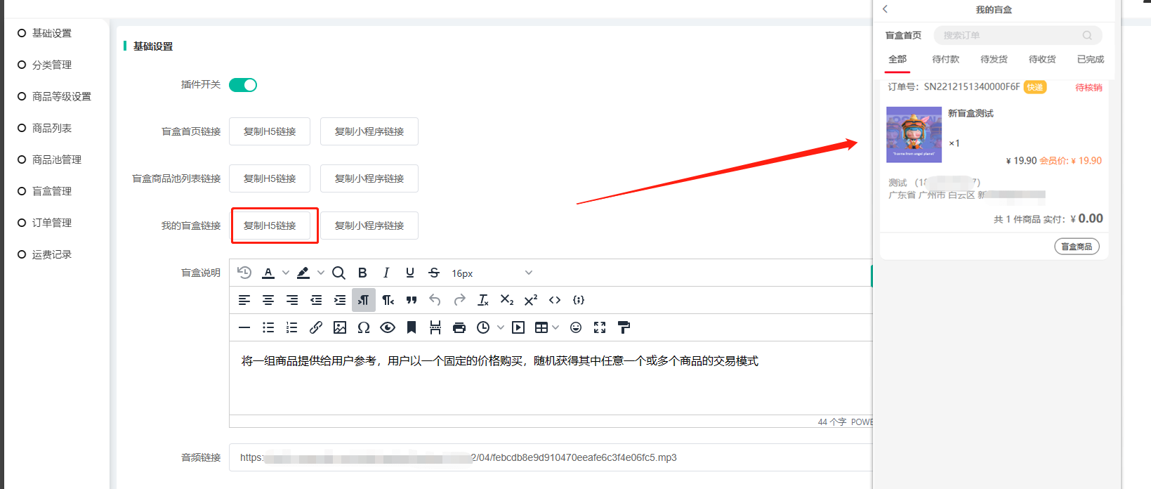Open the emoji picker

pos(576,327)
